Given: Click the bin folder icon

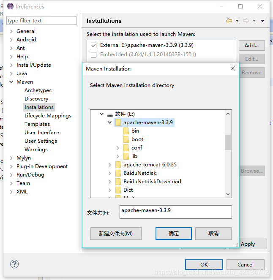Looking at the screenshot, I should click(126, 131).
